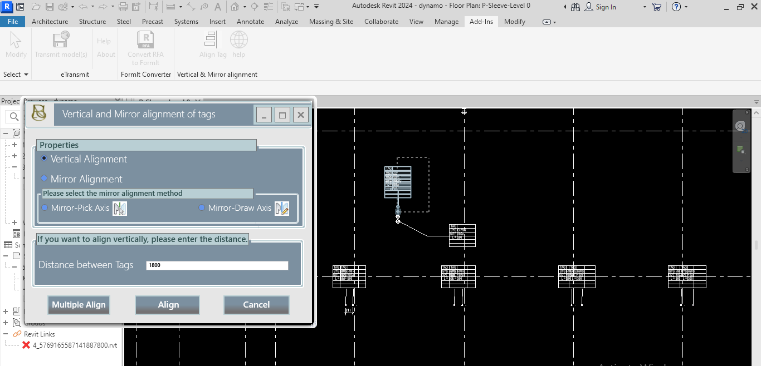This screenshot has height=366, width=761.
Task: Click the Text tool icon in toolbar
Action: click(217, 7)
